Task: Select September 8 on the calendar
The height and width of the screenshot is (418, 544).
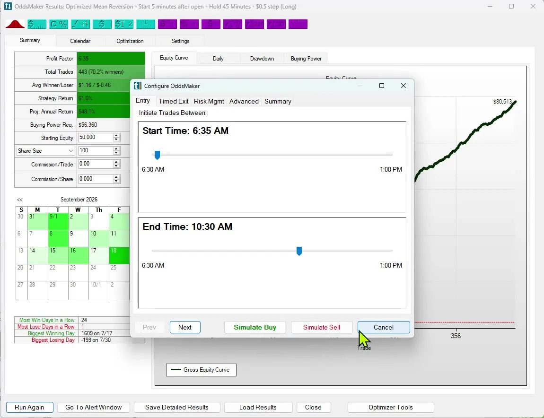Action: 58,239
